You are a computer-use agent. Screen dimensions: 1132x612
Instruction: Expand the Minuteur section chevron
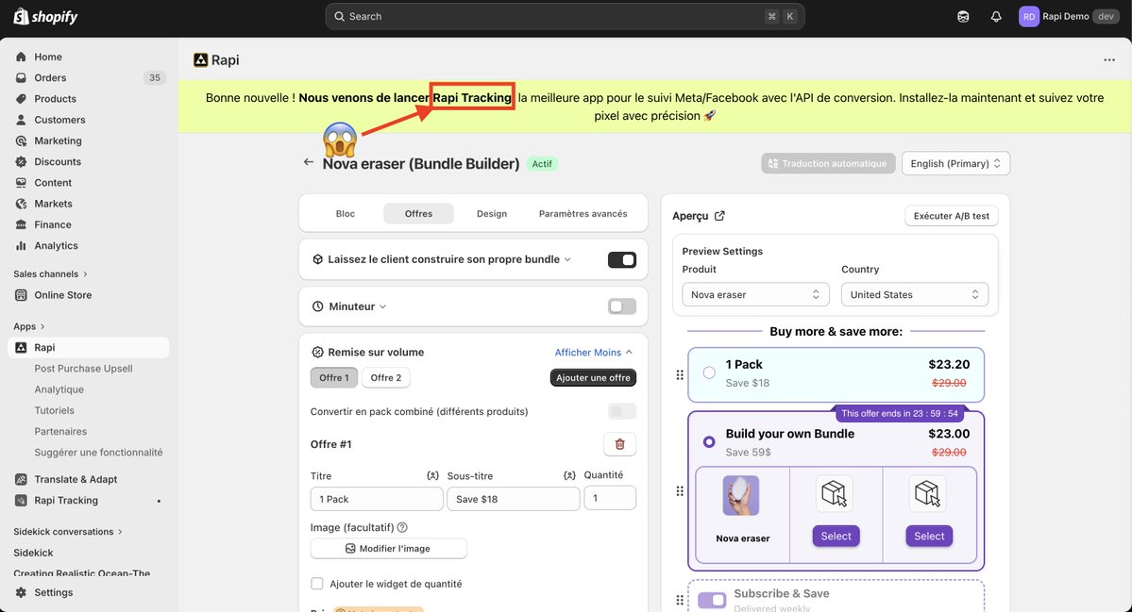coord(382,306)
